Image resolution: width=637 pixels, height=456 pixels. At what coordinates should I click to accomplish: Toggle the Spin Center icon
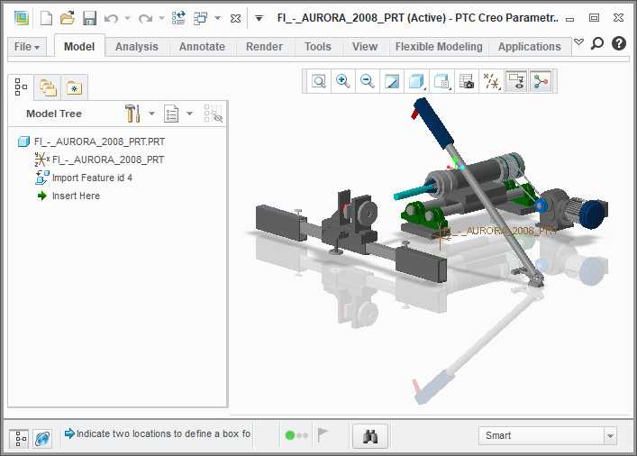541,81
